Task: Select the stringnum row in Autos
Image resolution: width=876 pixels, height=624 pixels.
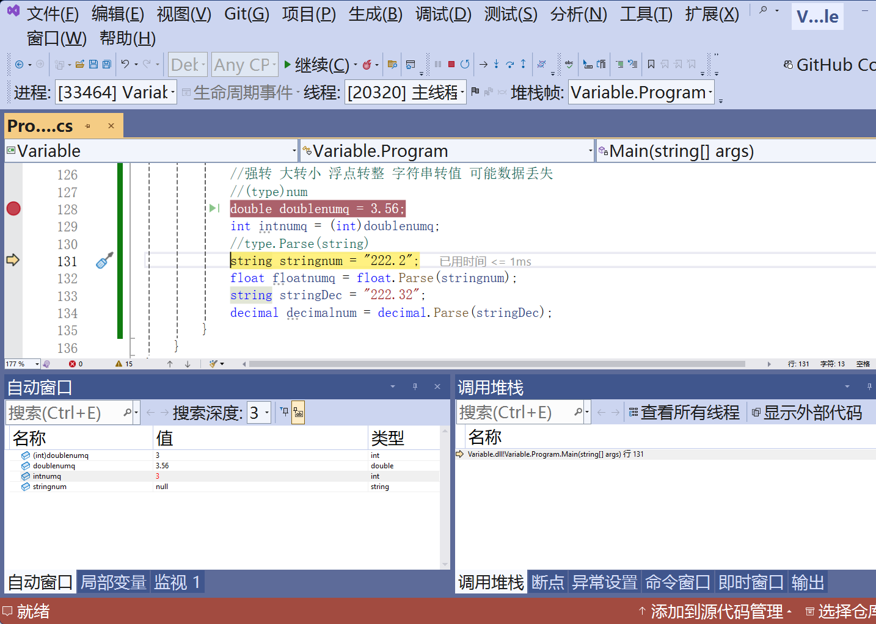Action: click(225, 487)
